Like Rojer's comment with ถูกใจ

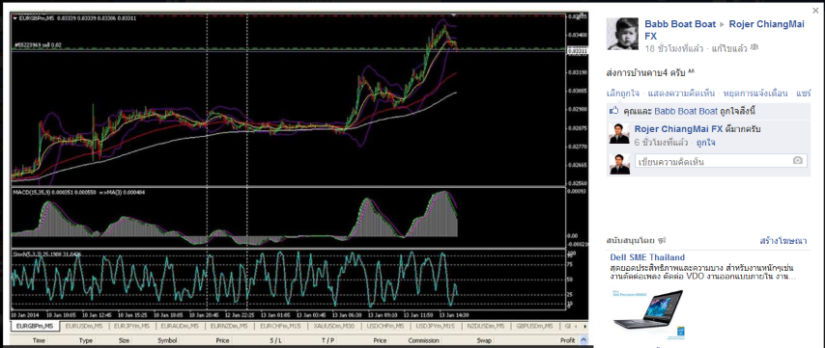(x=705, y=143)
